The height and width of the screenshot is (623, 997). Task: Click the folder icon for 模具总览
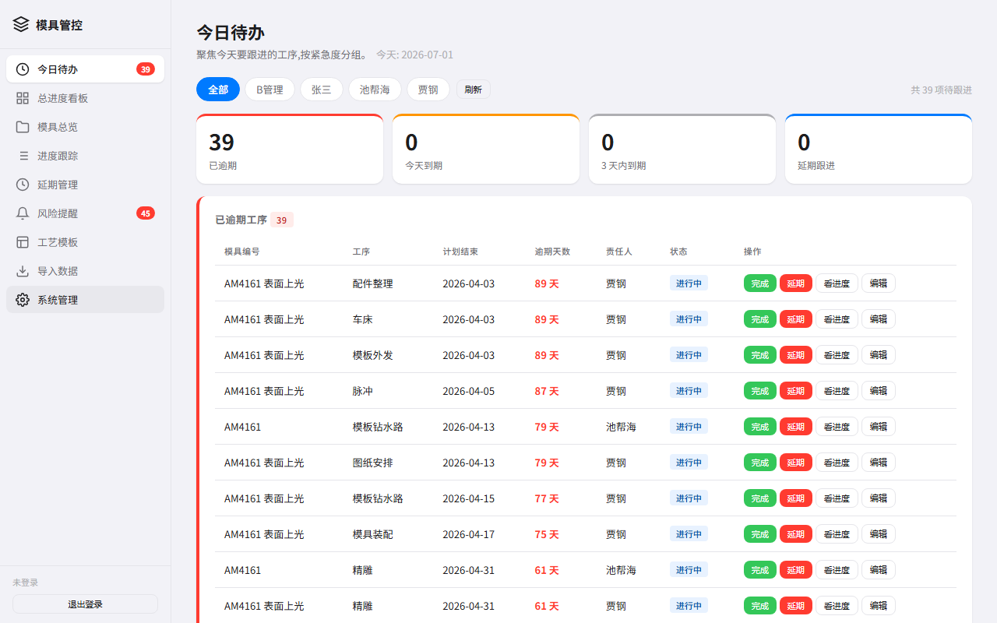pyautogui.click(x=23, y=127)
